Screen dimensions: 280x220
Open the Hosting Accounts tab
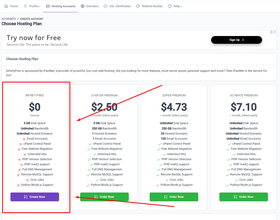click(63, 6)
